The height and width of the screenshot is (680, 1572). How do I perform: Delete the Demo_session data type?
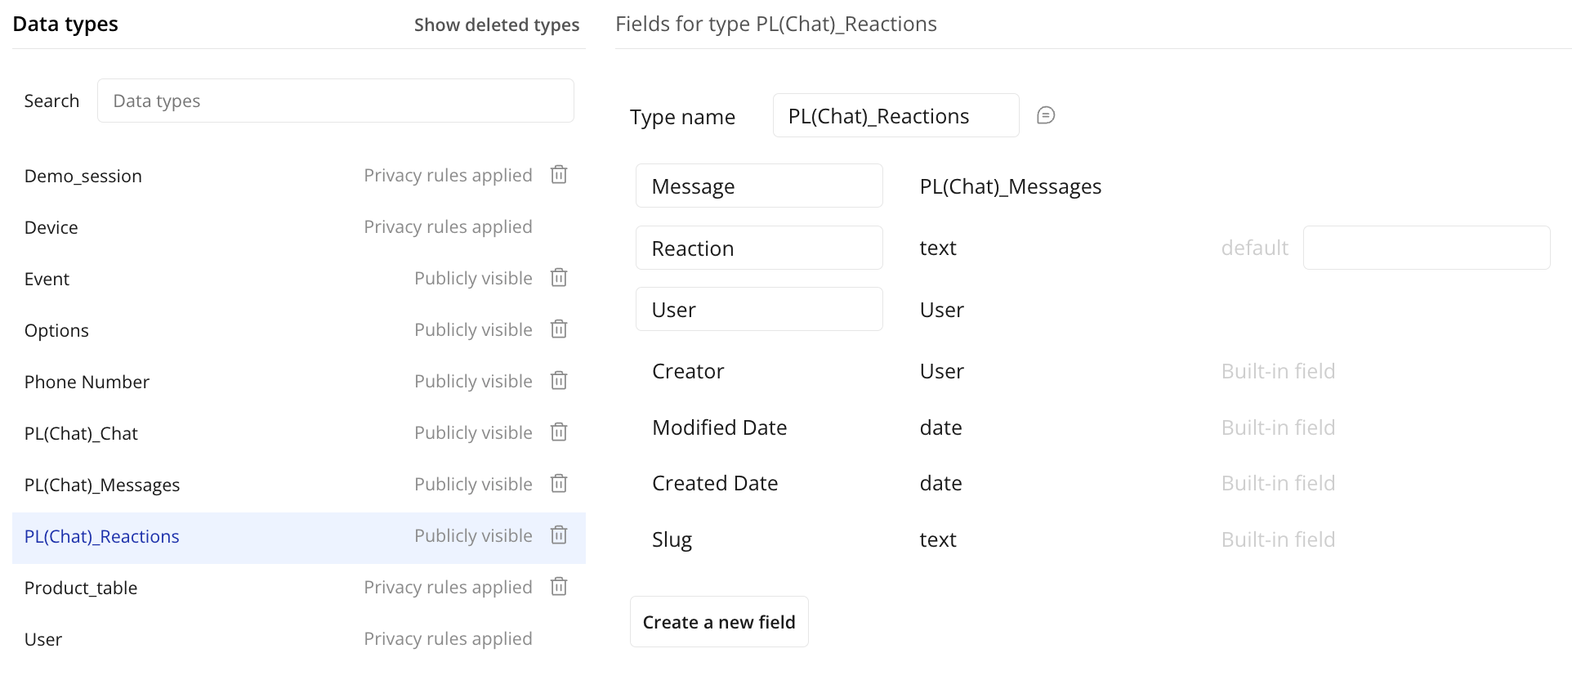pyautogui.click(x=559, y=175)
